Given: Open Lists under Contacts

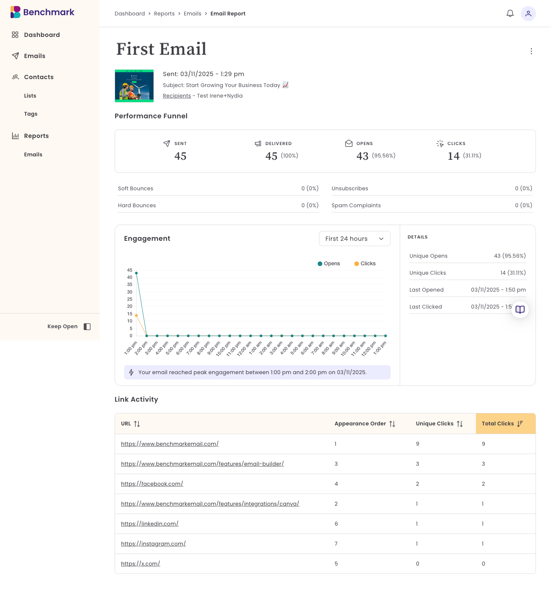Looking at the screenshot, I should [x=30, y=96].
